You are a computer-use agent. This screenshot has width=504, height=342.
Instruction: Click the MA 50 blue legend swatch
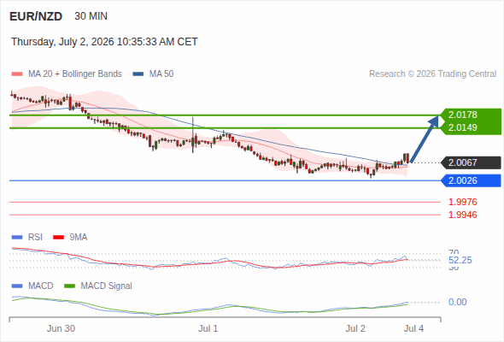coord(138,74)
